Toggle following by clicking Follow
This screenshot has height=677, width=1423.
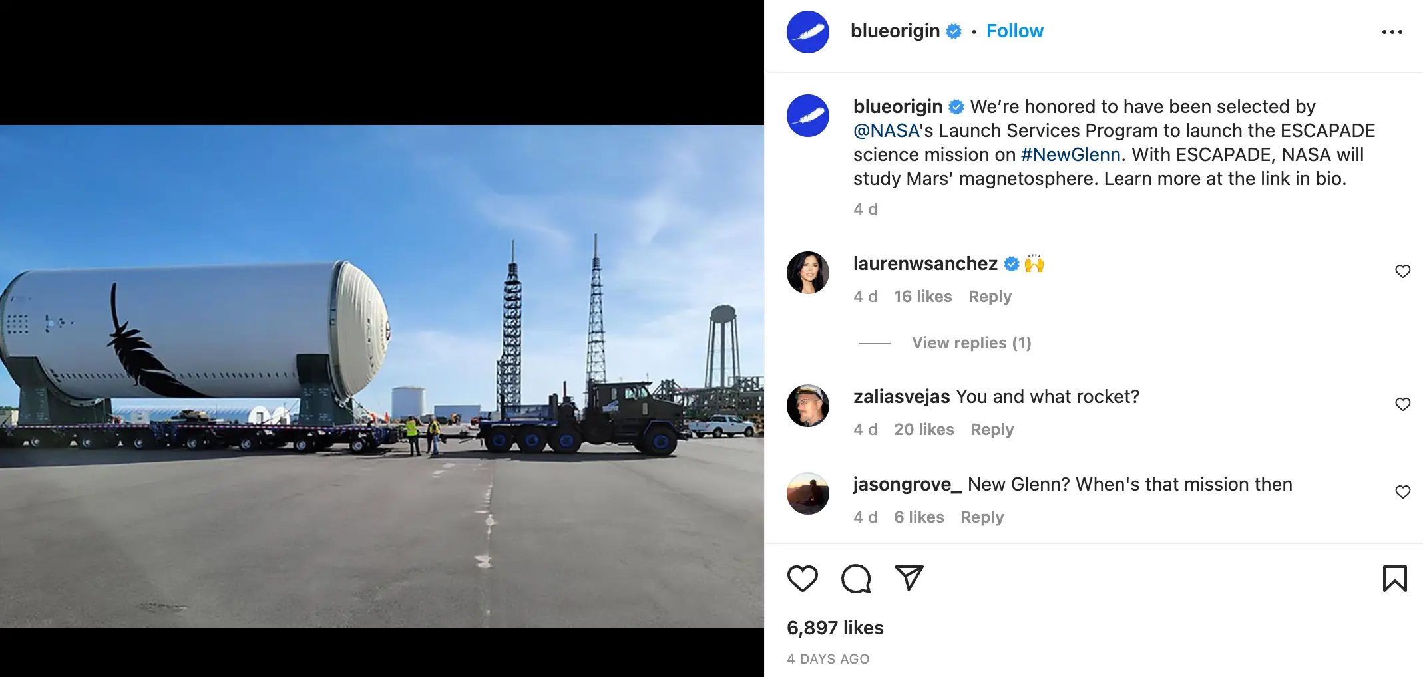1014,31
